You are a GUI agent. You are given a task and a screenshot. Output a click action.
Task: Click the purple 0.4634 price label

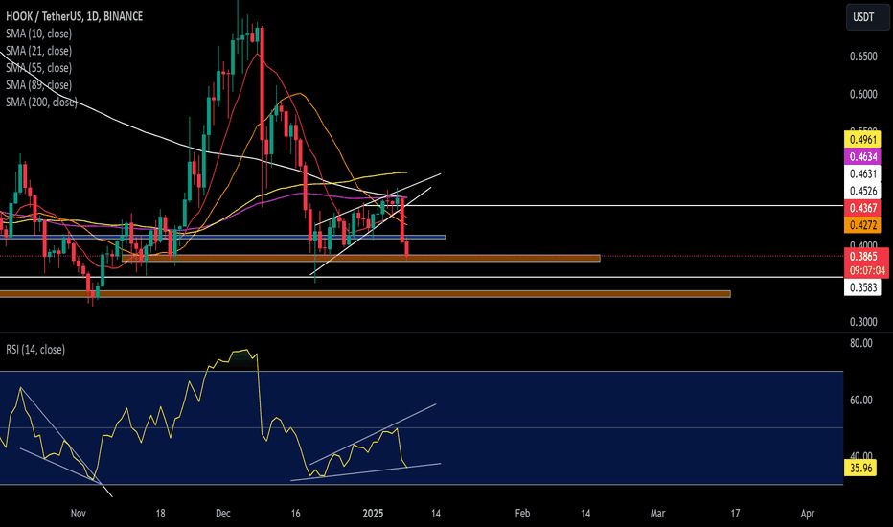(x=862, y=157)
